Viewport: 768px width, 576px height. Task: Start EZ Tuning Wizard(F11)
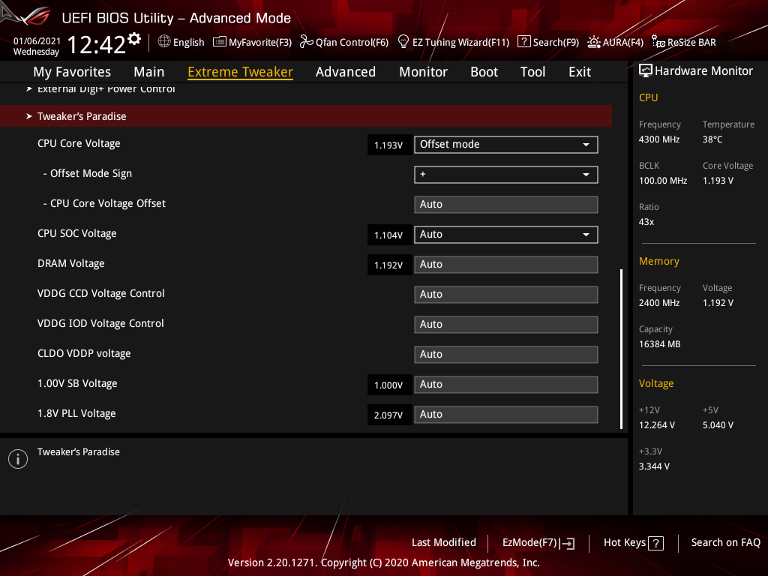(461, 42)
